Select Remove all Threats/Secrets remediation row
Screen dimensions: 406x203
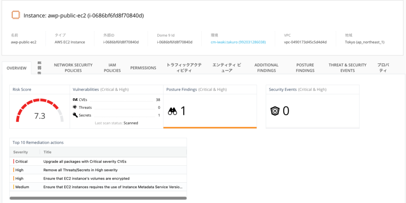pos(98,170)
